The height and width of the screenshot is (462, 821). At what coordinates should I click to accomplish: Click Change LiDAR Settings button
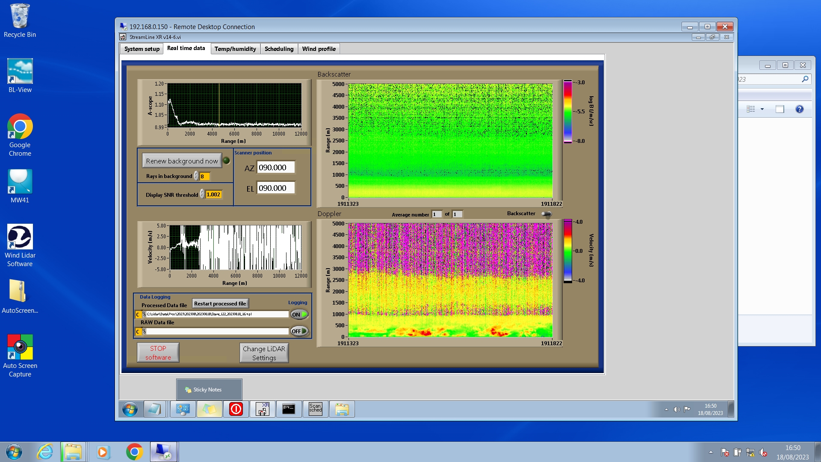264,353
